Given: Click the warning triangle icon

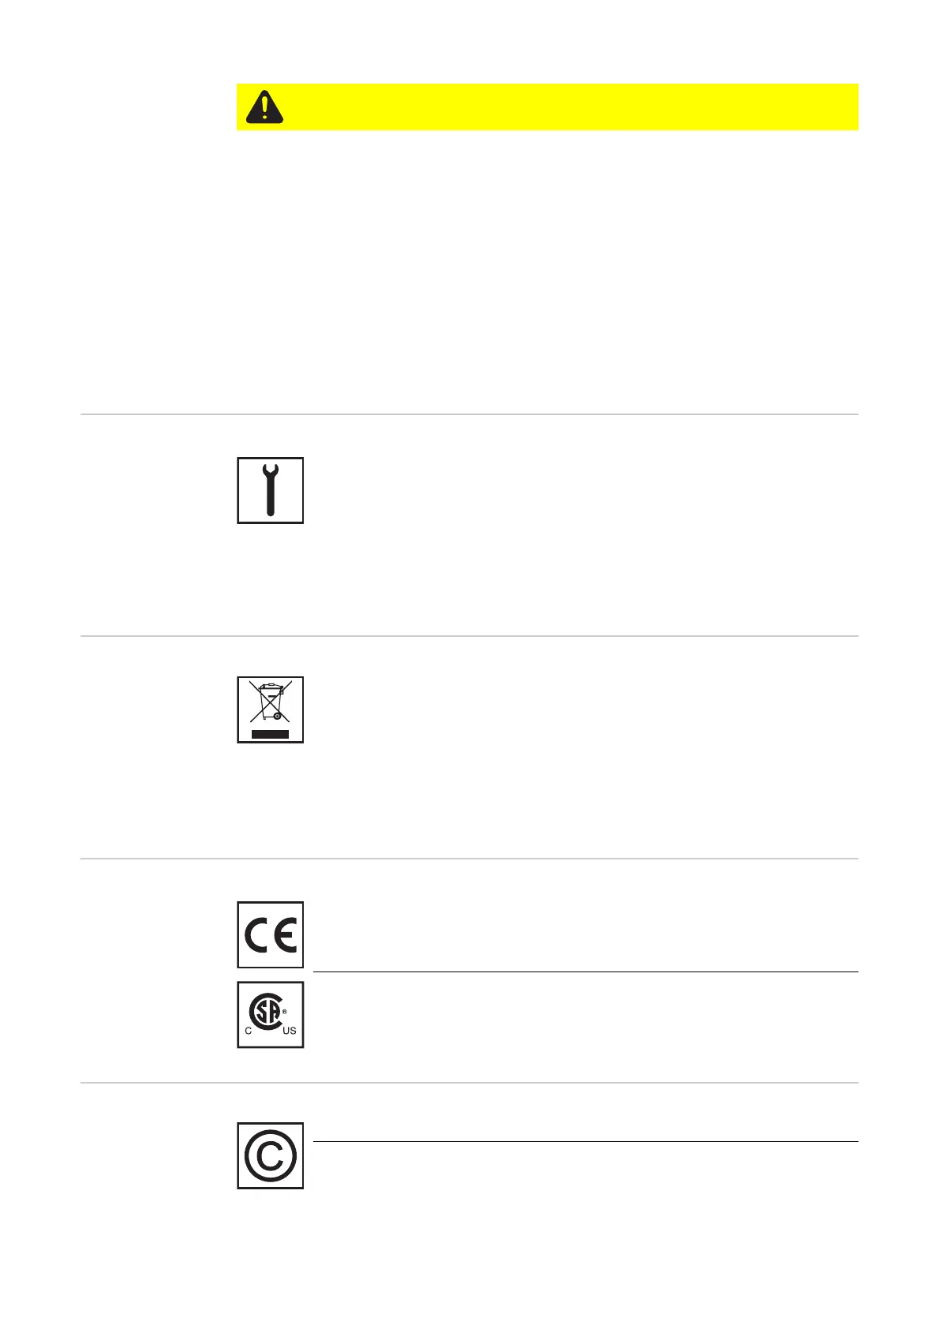Looking at the screenshot, I should point(264,107).
